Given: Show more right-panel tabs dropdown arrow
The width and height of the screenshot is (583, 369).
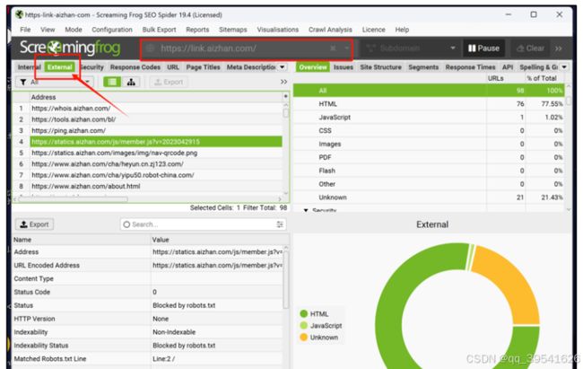Looking at the screenshot, I should coord(564,67).
